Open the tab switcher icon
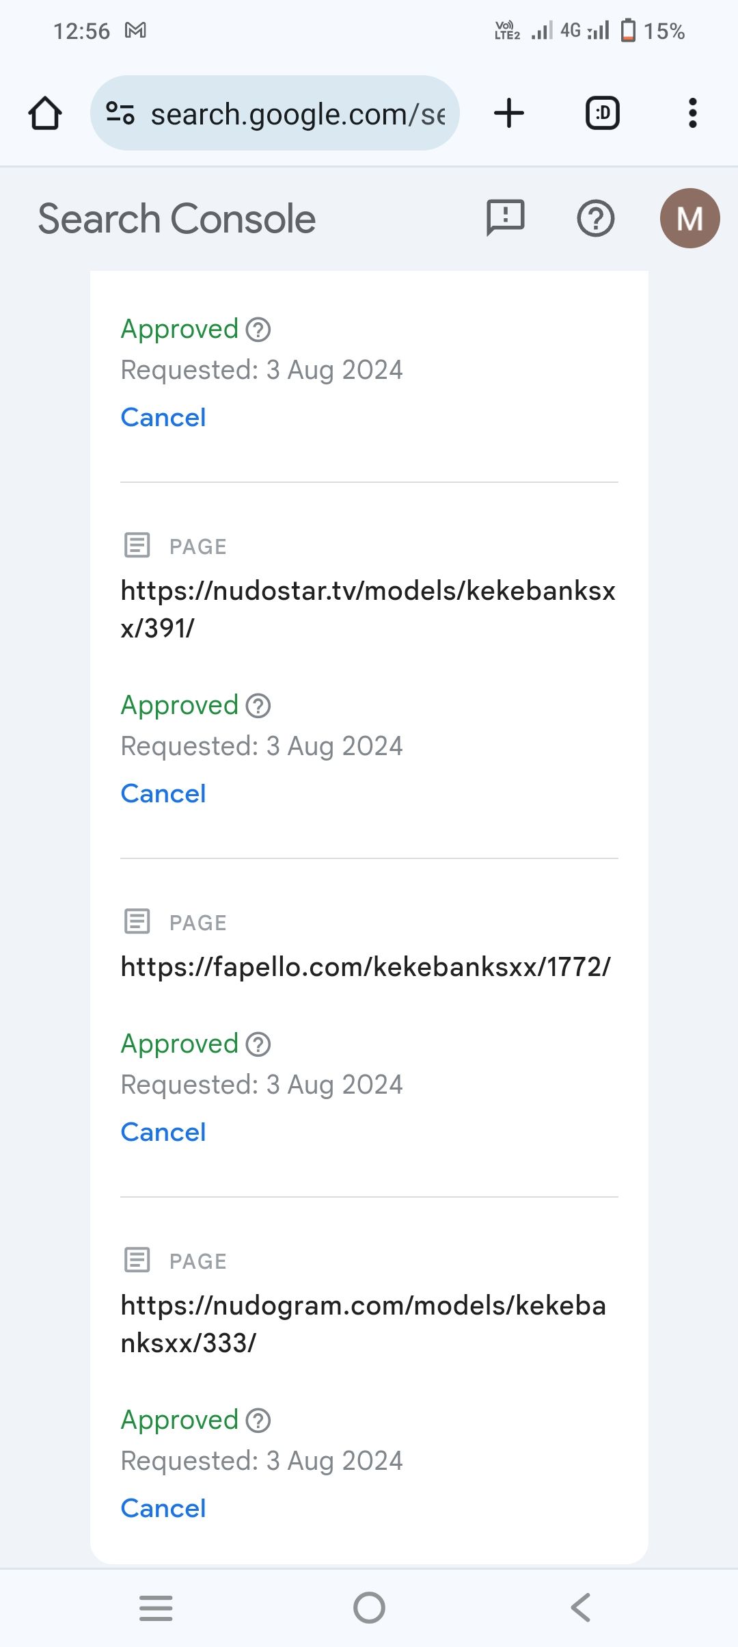The image size is (738, 1647). [603, 113]
